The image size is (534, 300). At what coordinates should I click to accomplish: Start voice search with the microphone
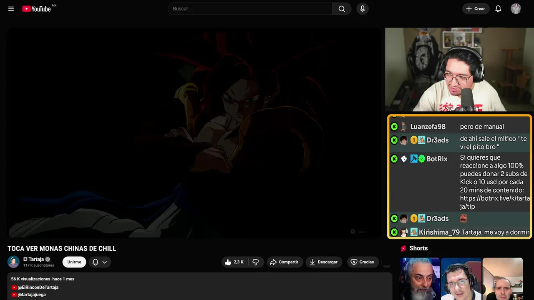pyautogui.click(x=363, y=9)
